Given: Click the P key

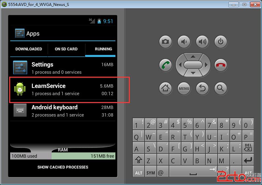Looking at the screenshot, I should (248, 136).
